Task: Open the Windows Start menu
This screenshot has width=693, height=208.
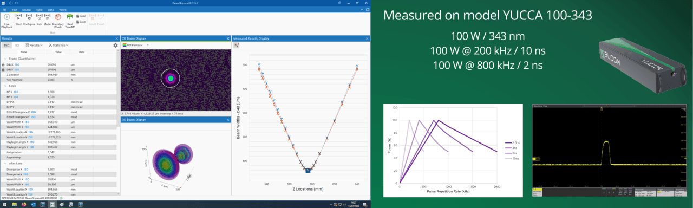Action: click(5, 204)
